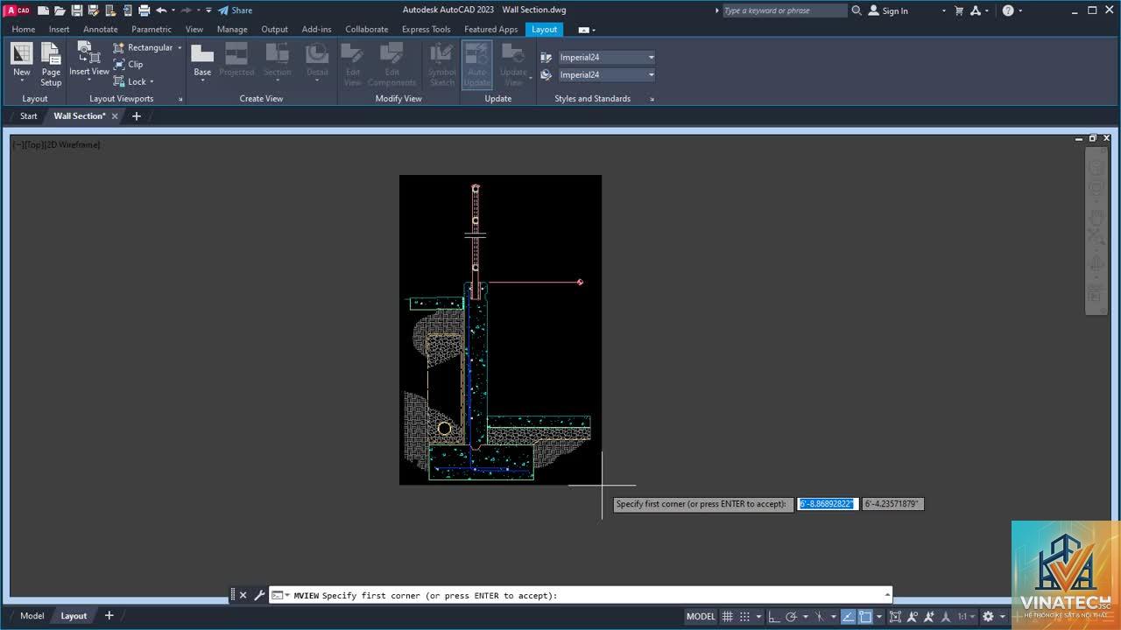Viewport: 1121px width, 630px height.
Task: Open the 1:1 viewport scale dropdown
Action: [966, 616]
